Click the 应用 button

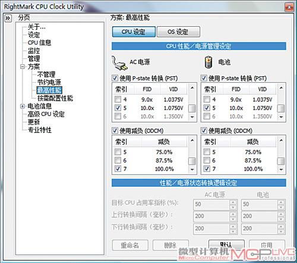[x=267, y=245]
